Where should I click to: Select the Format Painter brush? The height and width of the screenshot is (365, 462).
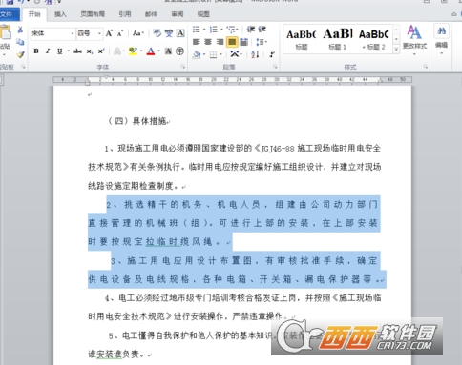[20, 54]
